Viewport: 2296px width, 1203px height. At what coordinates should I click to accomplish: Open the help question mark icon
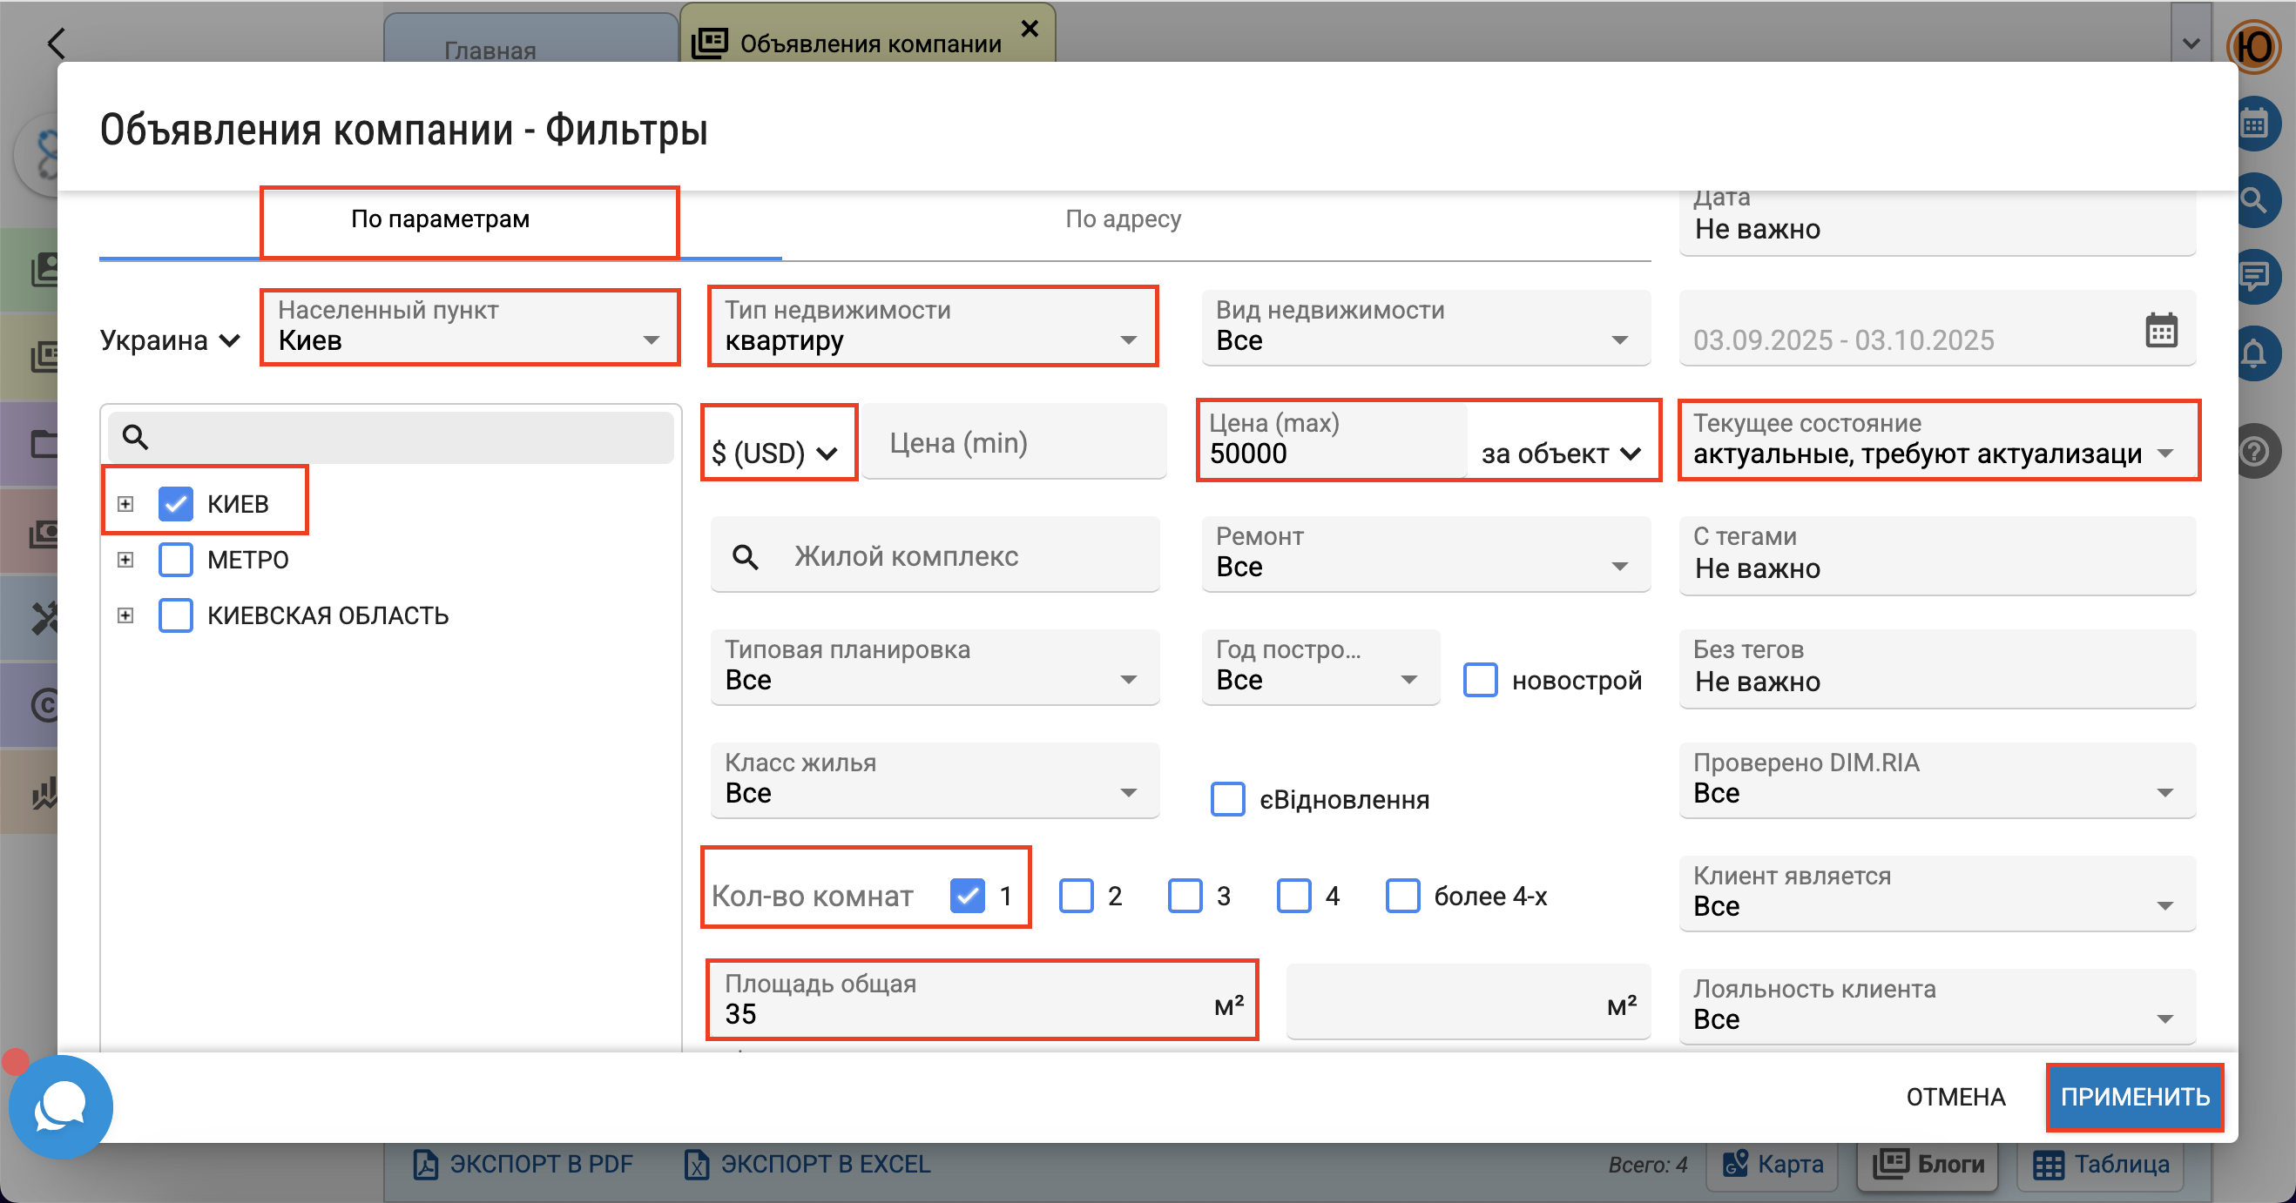(x=2254, y=452)
